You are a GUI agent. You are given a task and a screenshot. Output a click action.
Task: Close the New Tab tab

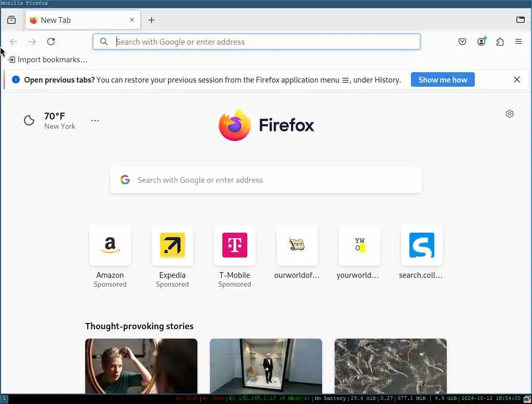132,20
